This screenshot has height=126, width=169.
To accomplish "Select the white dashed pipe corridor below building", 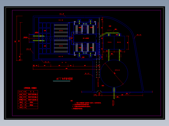I will pos(98,68).
